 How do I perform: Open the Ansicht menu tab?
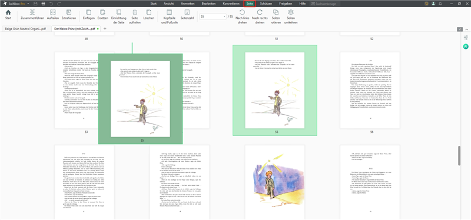(x=168, y=4)
